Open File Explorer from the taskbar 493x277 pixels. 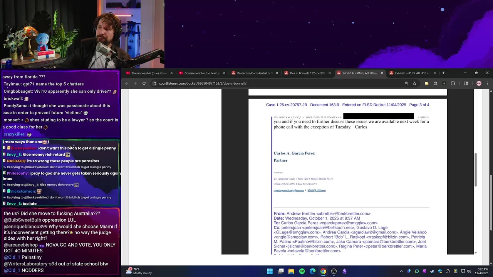tap(291, 271)
